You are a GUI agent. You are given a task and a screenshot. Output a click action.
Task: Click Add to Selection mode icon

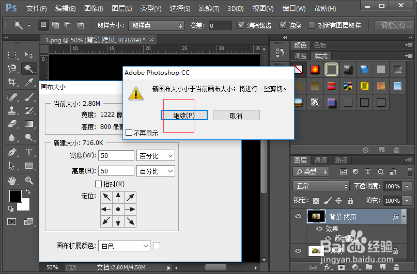[x=55, y=25]
